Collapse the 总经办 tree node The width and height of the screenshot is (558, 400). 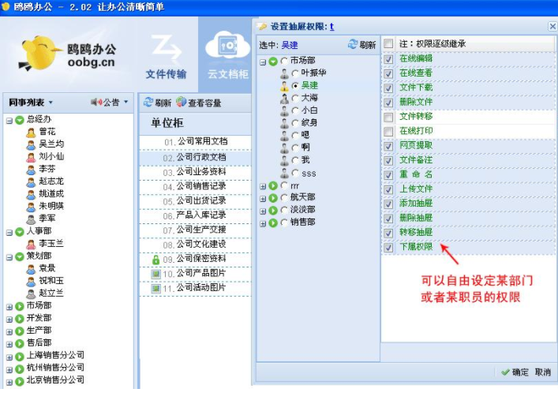(x=9, y=121)
